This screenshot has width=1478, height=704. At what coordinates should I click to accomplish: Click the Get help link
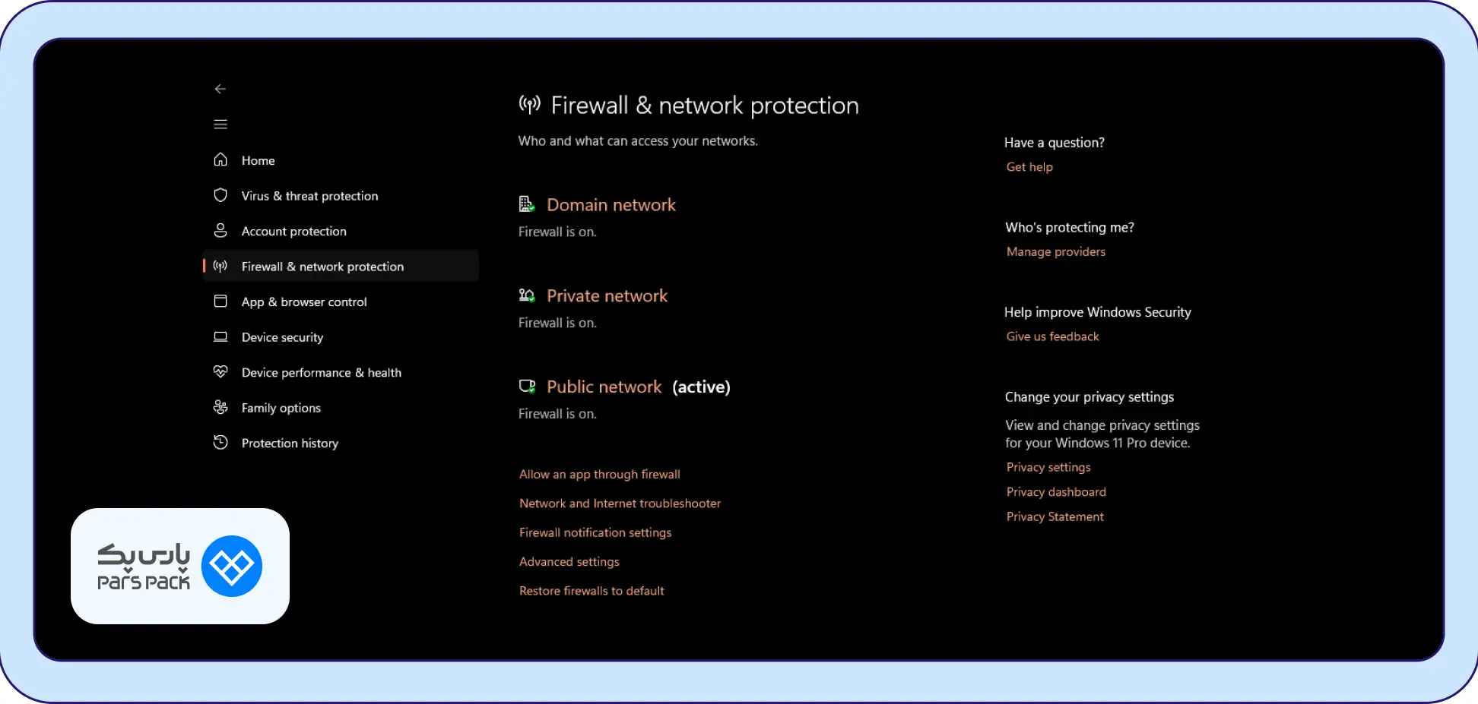click(1029, 167)
